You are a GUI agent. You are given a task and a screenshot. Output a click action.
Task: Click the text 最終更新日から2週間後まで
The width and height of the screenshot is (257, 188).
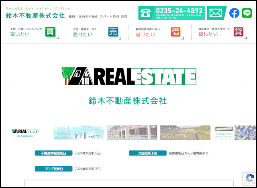pos(188,153)
